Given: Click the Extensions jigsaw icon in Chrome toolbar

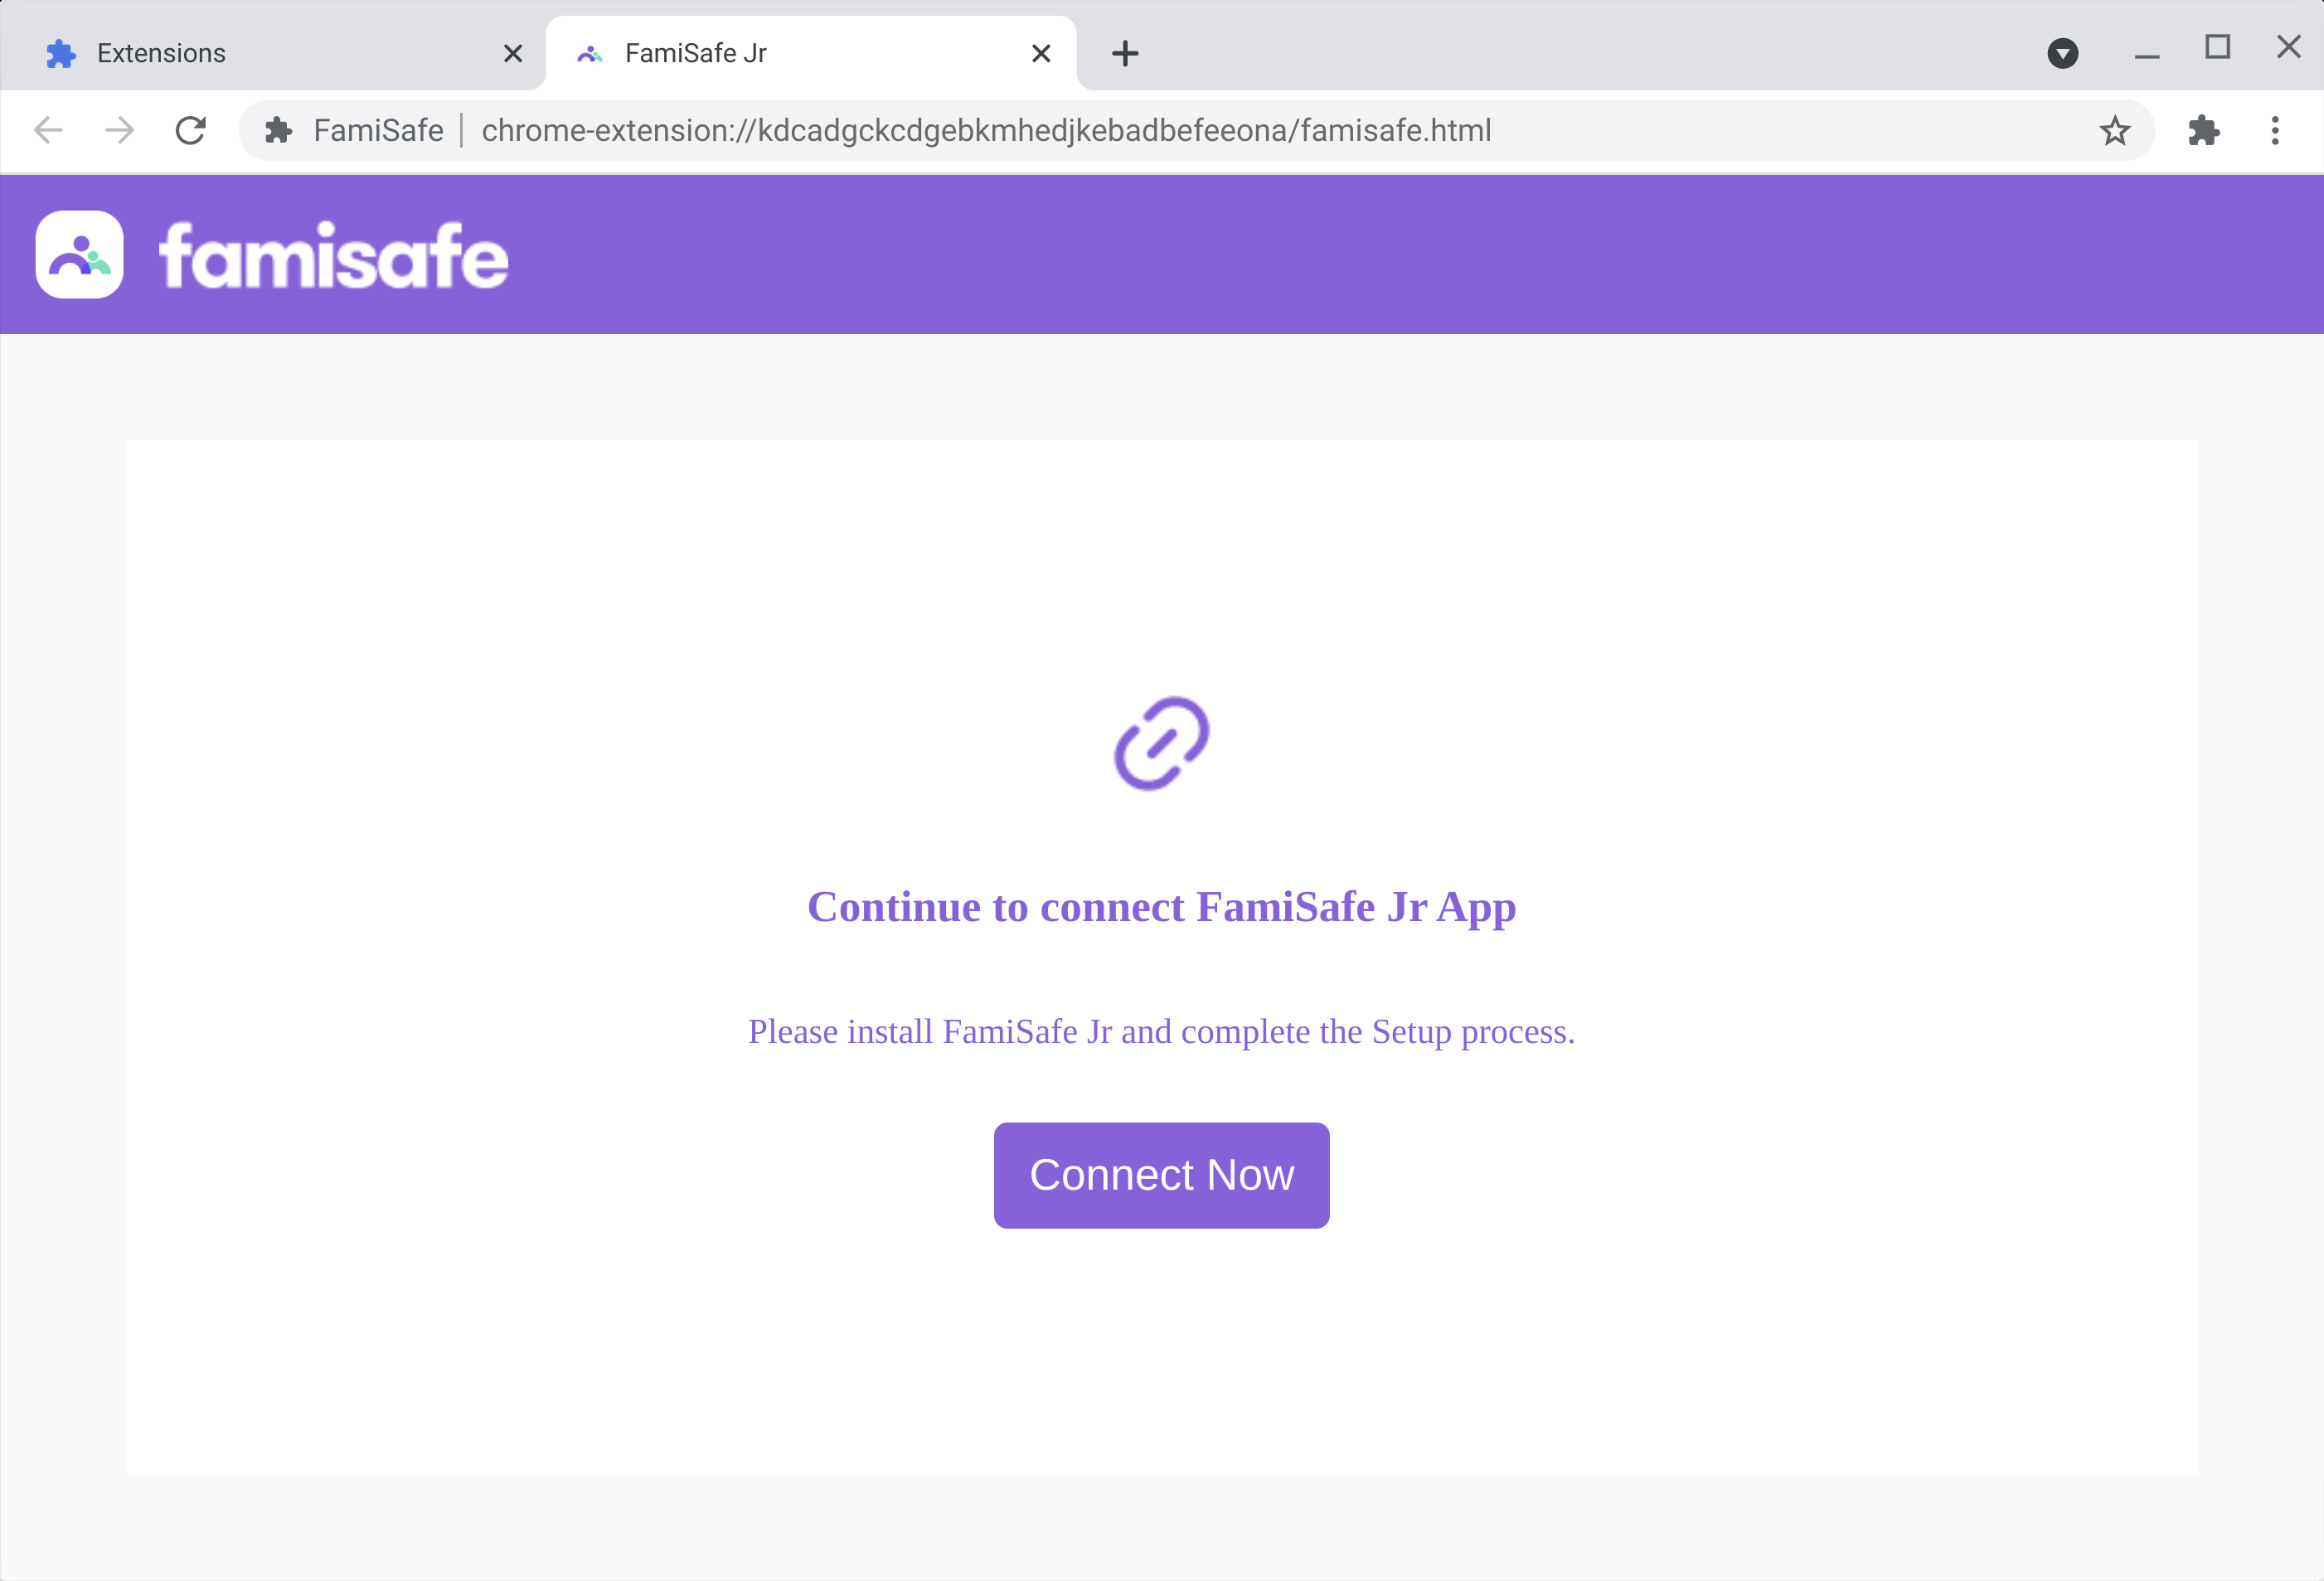Looking at the screenshot, I should [2202, 129].
